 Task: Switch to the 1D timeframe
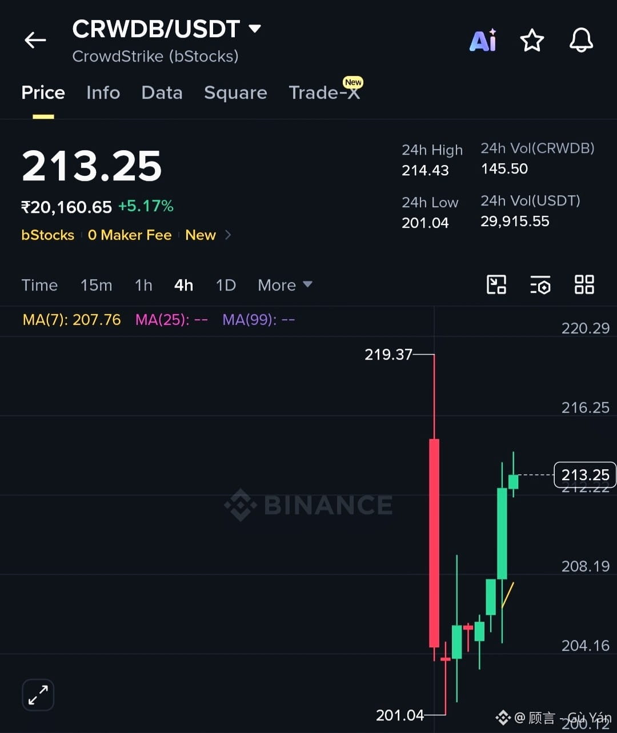(x=226, y=285)
